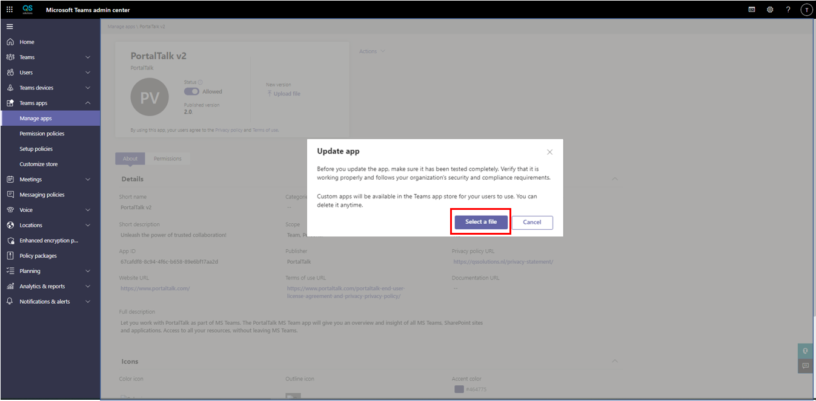
Task: Expand the Teams devices chevron
Action: click(x=88, y=88)
